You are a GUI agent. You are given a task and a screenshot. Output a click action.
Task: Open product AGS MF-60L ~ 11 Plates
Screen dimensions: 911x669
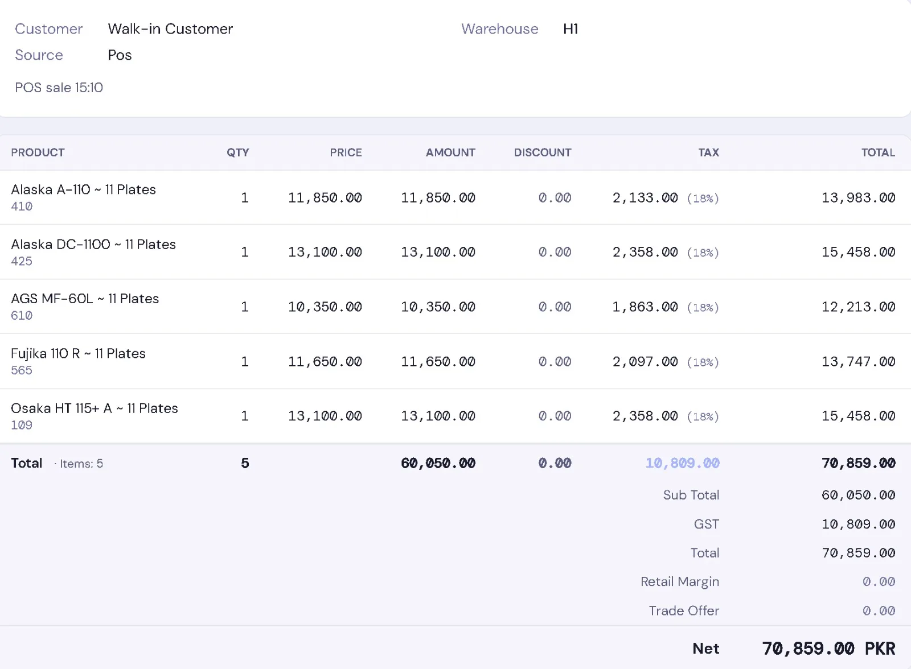85,299
